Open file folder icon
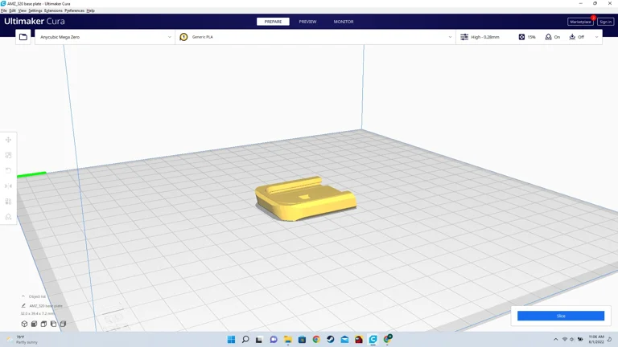Image resolution: width=618 pixels, height=347 pixels. tap(23, 37)
